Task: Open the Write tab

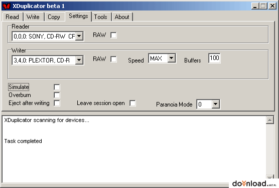Action: pos(33,17)
